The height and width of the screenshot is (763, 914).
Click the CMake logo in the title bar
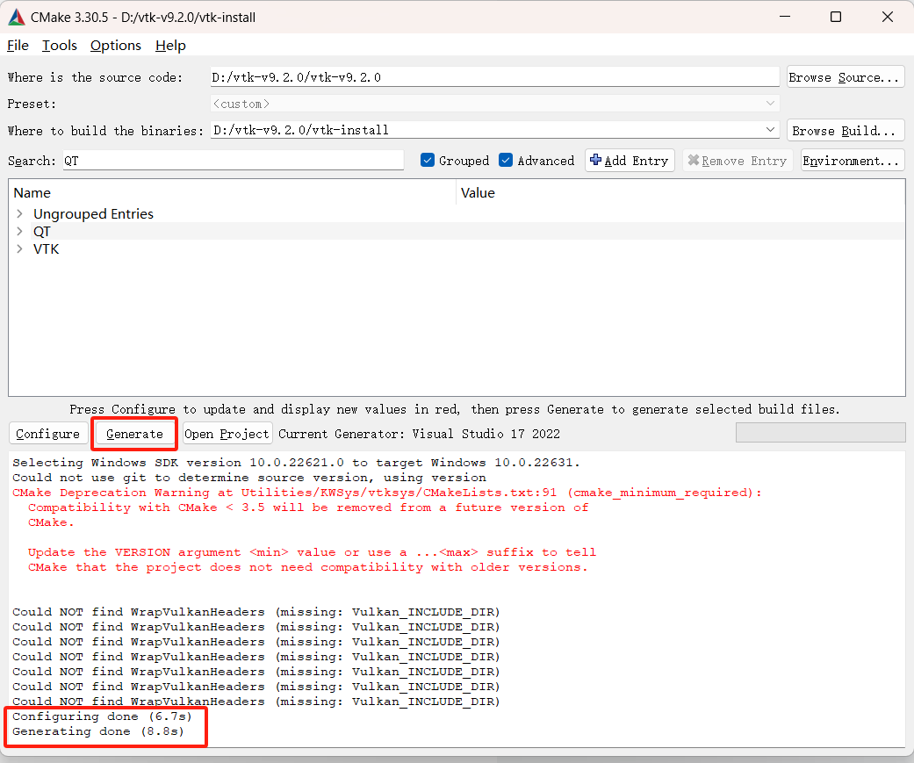16,16
